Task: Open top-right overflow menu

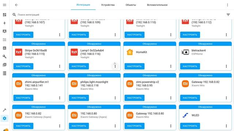Action: point(227,5)
